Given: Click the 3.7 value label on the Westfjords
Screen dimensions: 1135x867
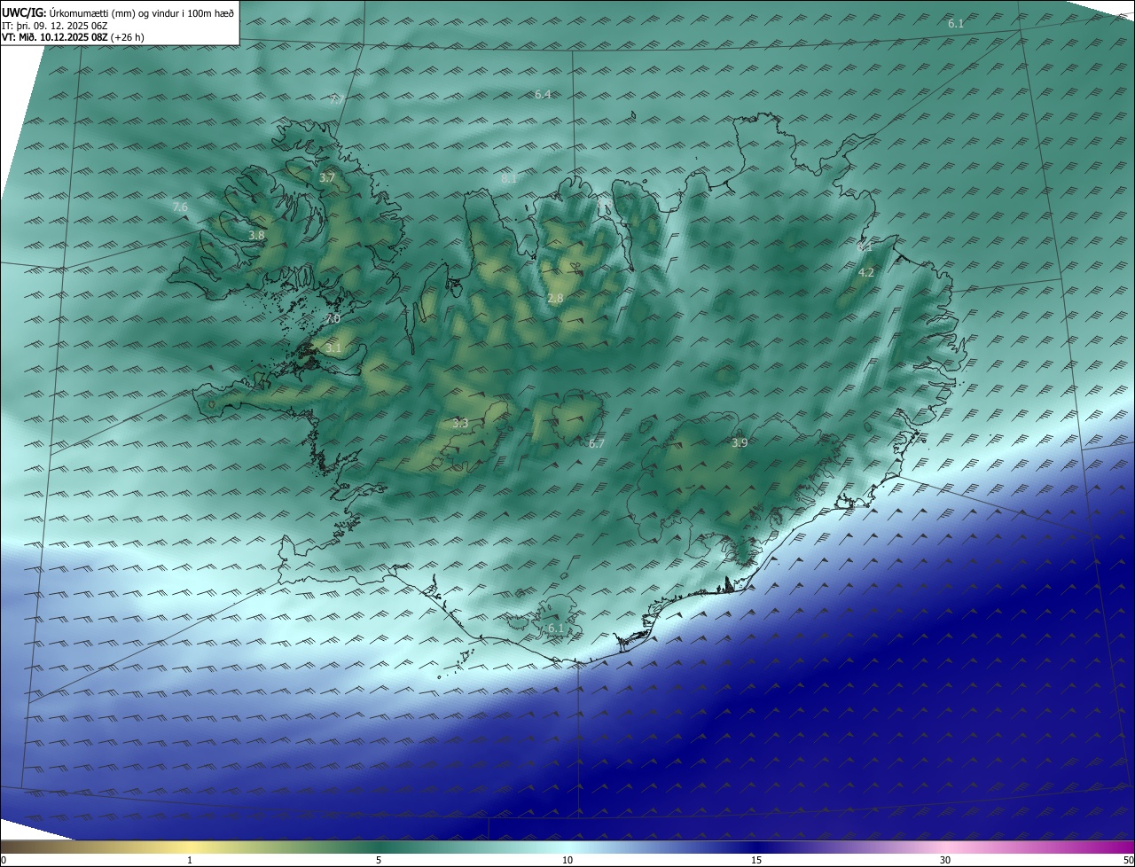Looking at the screenshot, I should [x=327, y=178].
